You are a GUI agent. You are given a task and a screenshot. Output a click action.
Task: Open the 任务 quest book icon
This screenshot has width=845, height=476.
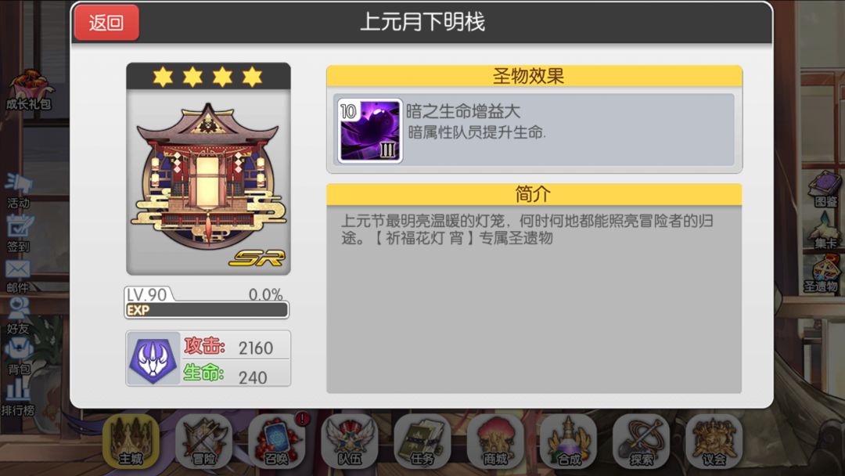pyautogui.click(x=422, y=441)
